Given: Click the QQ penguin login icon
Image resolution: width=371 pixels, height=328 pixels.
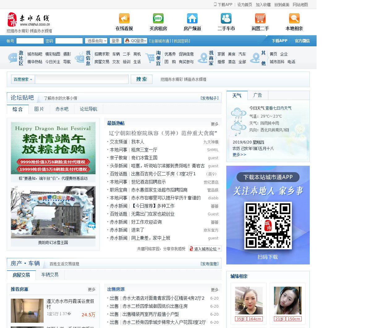Looking at the screenshot, I should click(x=127, y=41).
